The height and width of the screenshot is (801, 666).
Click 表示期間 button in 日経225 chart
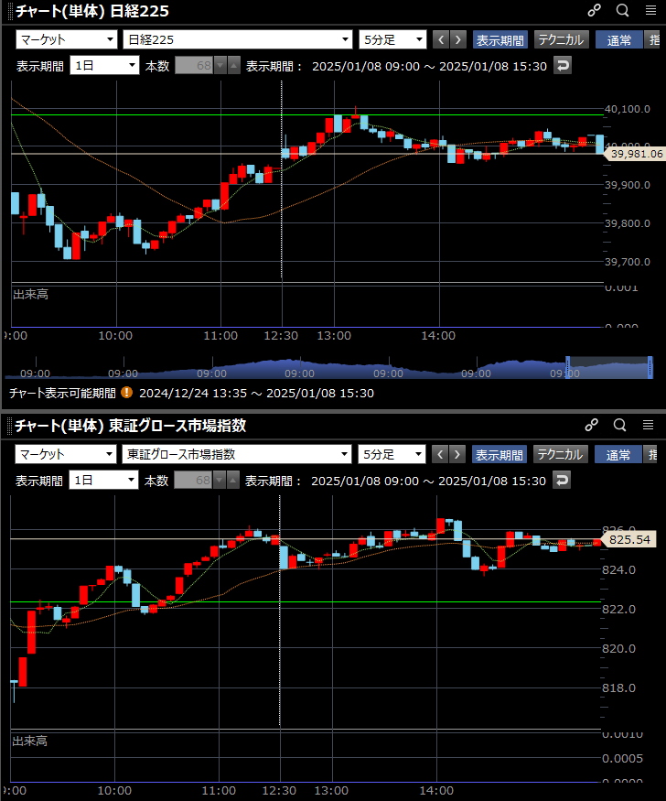point(500,39)
